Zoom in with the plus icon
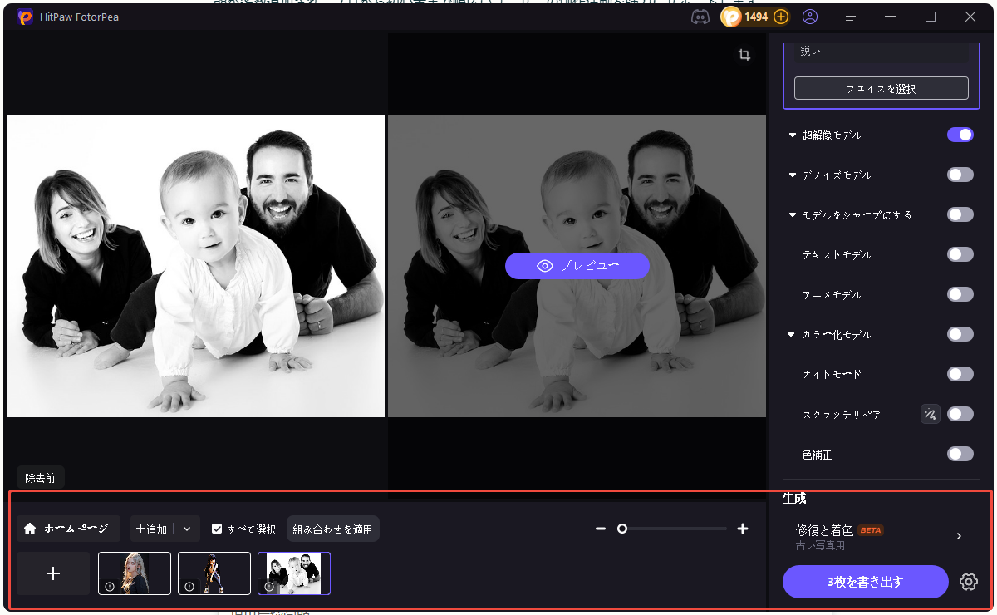 point(743,529)
